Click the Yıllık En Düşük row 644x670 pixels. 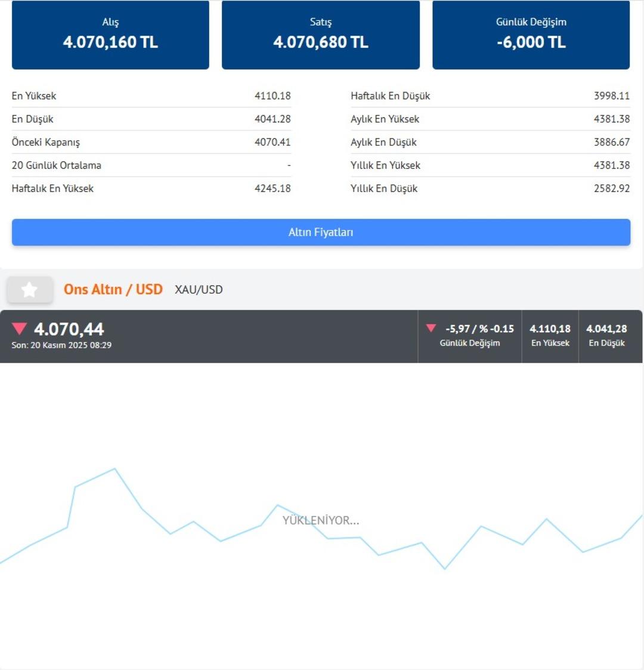tap(490, 188)
